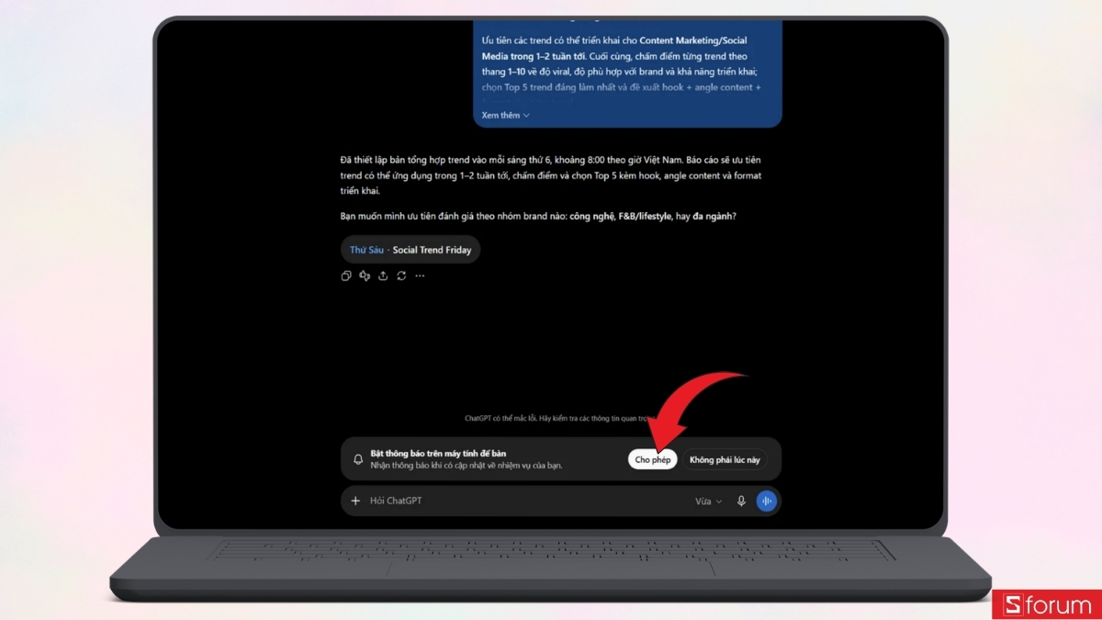Image resolution: width=1102 pixels, height=620 pixels.
Task: Open more actions three-dots menu
Action: click(x=420, y=276)
